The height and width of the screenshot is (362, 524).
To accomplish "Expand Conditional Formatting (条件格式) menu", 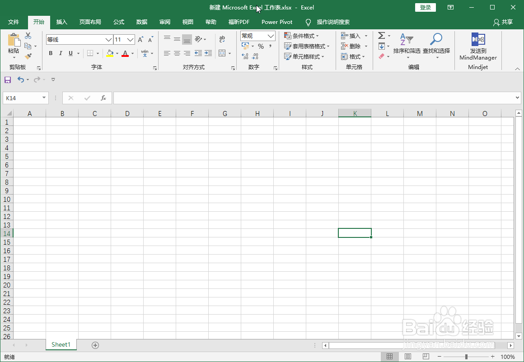I will pyautogui.click(x=301, y=36).
